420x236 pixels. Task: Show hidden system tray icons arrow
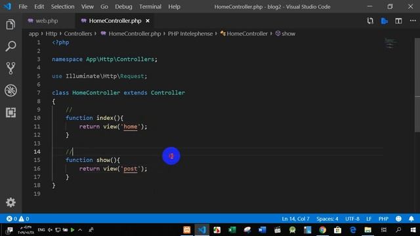tap(80, 230)
